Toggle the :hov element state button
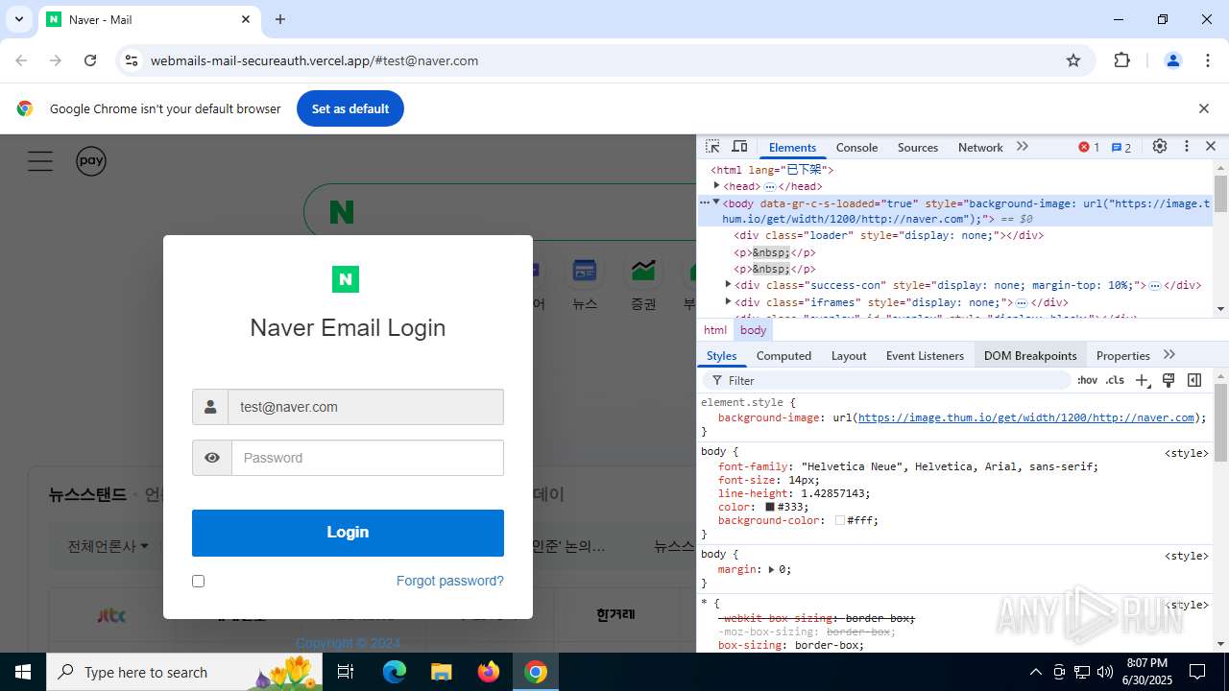The height and width of the screenshot is (691, 1229). (x=1087, y=381)
